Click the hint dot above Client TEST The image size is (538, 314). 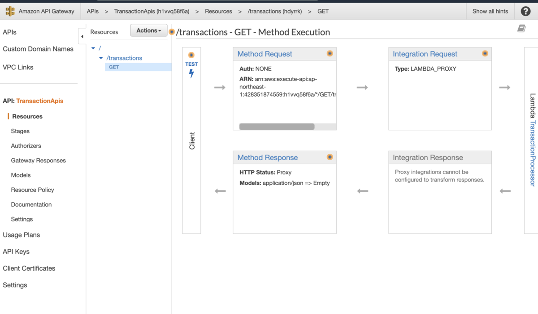click(x=191, y=55)
